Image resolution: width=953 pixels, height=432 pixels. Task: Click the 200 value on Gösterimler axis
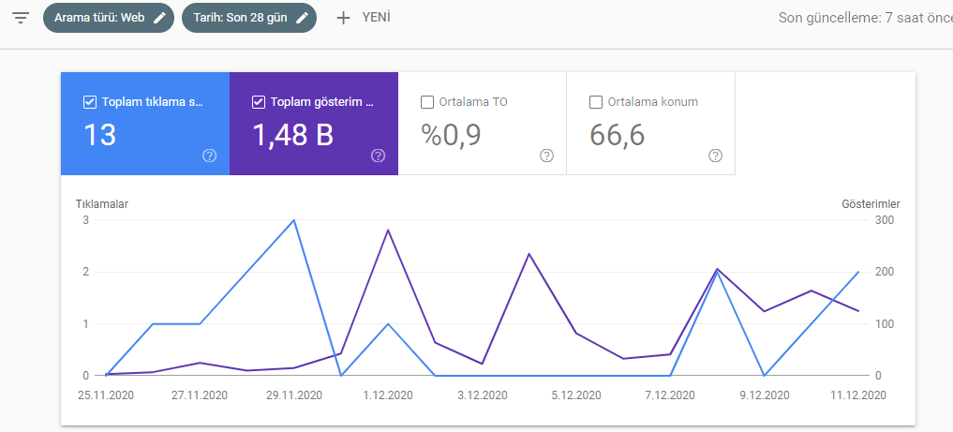pyautogui.click(x=885, y=272)
